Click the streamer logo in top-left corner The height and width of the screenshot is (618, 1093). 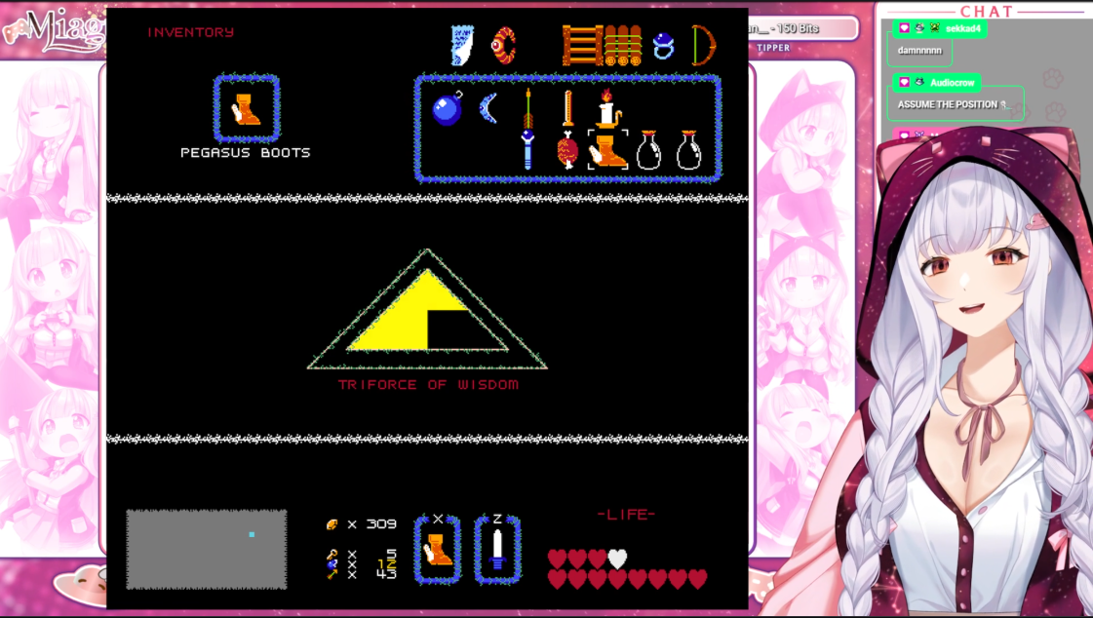tap(54, 30)
